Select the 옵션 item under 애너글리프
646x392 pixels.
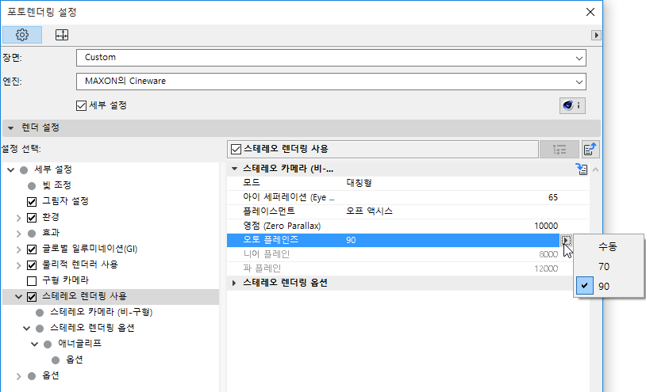75,360
